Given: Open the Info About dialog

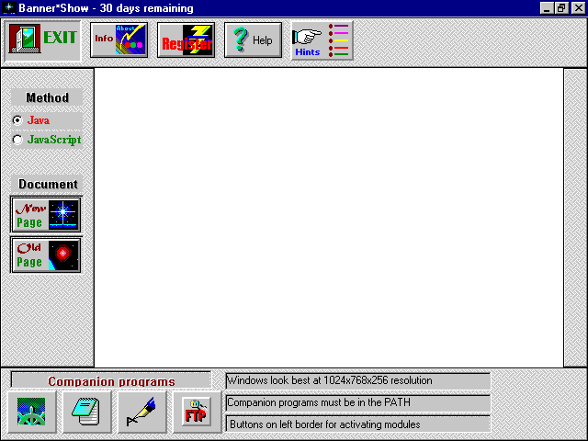Looking at the screenshot, I should [119, 40].
